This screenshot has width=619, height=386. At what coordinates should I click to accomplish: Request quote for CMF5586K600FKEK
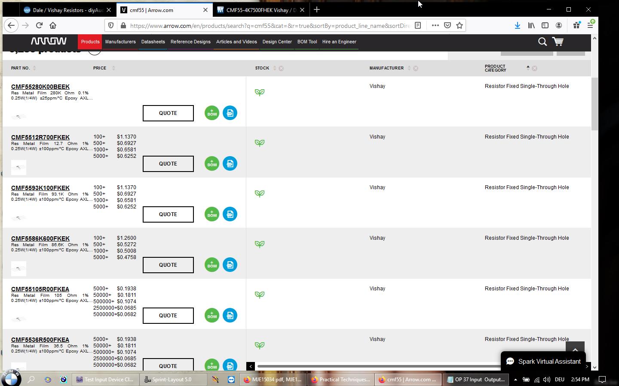tap(168, 265)
